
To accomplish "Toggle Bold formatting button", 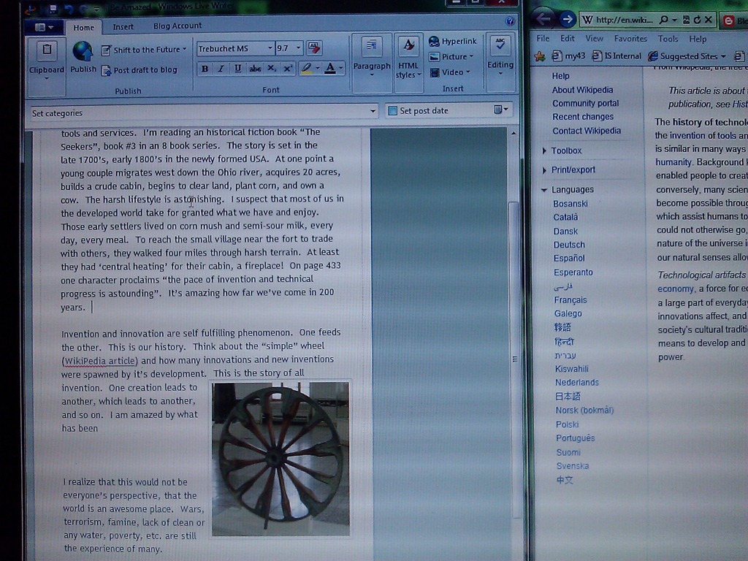I will click(x=205, y=69).
